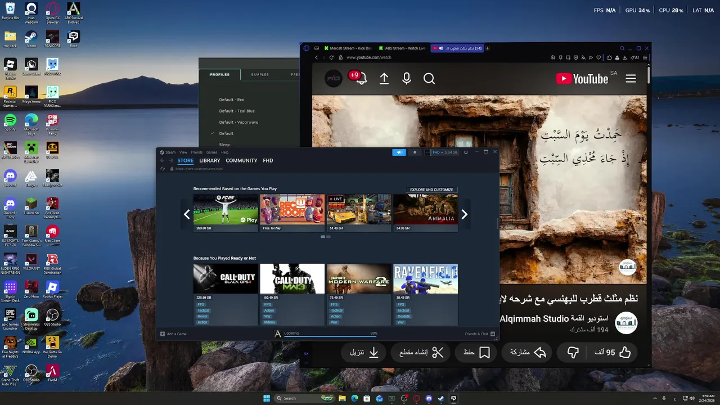Screen dimensions: 720x405
Task: Reload the YouTube page in browser
Action: pyautogui.click(x=331, y=57)
